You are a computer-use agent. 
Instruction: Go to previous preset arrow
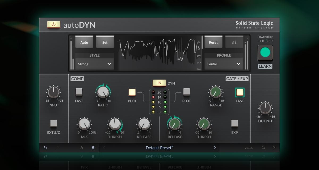(x=104, y=148)
